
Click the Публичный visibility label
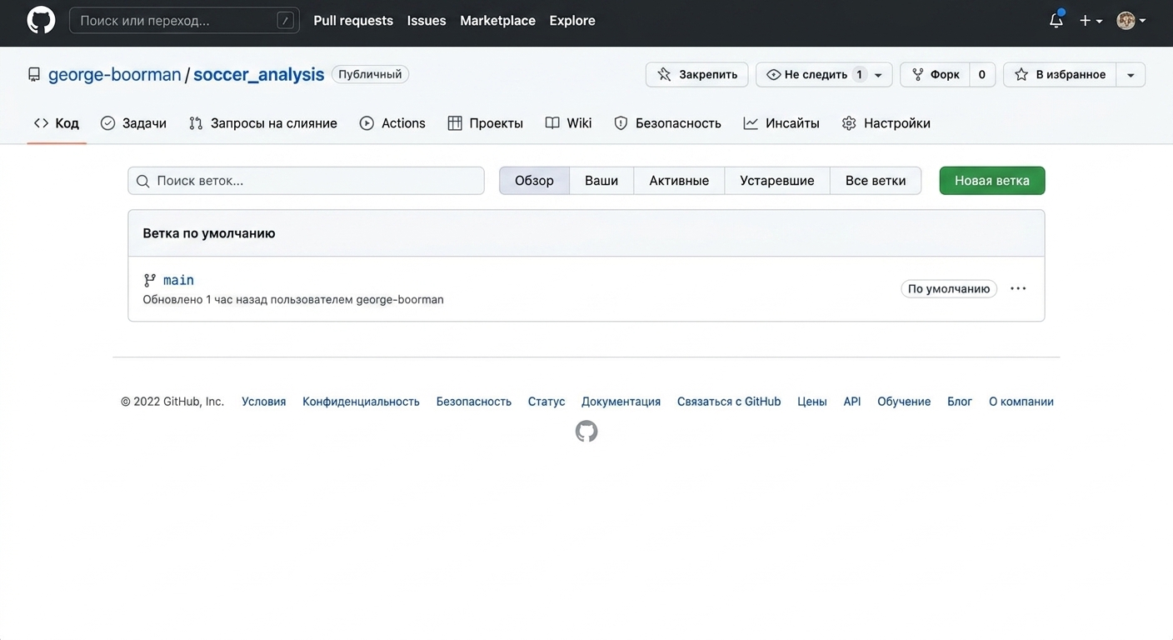(370, 74)
